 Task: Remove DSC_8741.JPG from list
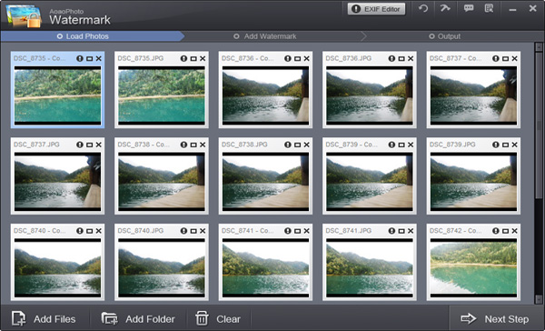[411, 231]
